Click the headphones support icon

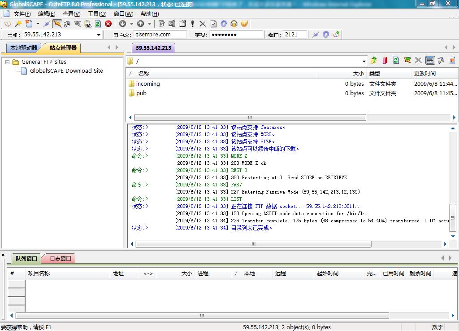pyautogui.click(x=234, y=24)
